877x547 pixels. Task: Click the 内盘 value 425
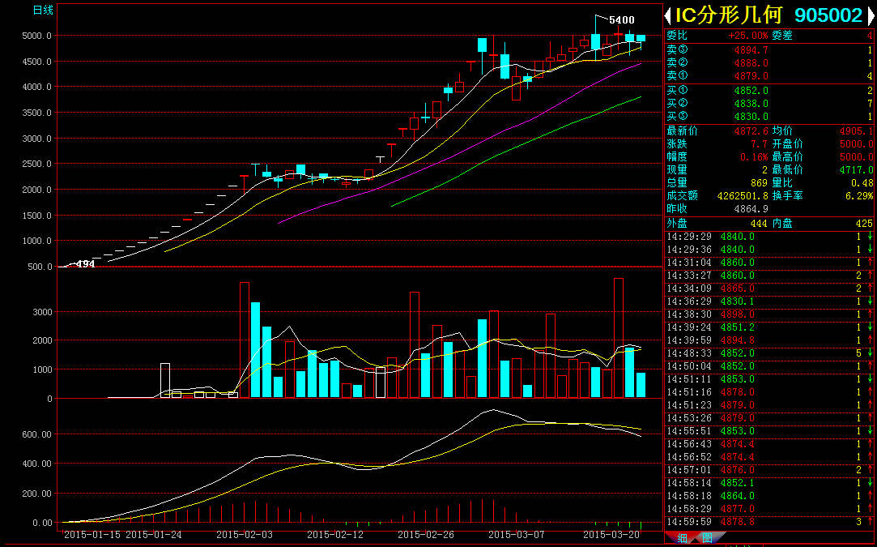click(x=864, y=224)
